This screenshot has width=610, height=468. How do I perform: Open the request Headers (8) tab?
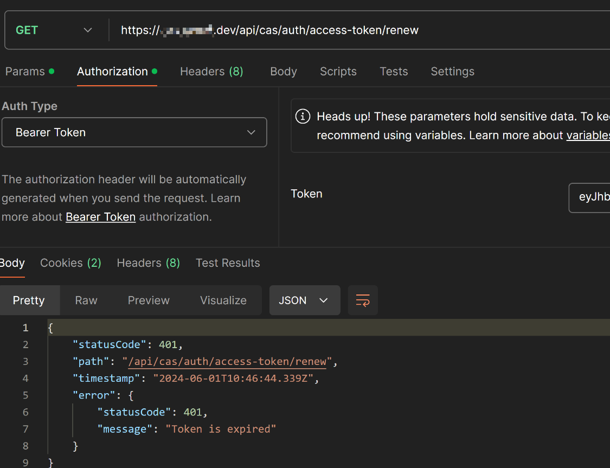[211, 72]
